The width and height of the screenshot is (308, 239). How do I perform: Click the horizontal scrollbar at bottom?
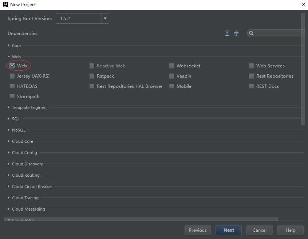tap(141, 219)
